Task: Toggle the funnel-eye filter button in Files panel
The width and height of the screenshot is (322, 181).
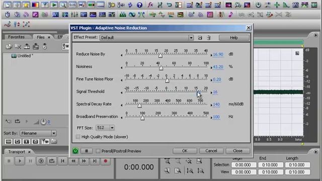Action: tap(45, 141)
